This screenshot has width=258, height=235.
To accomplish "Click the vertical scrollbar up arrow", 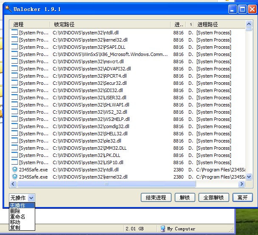I will tap(249, 24).
